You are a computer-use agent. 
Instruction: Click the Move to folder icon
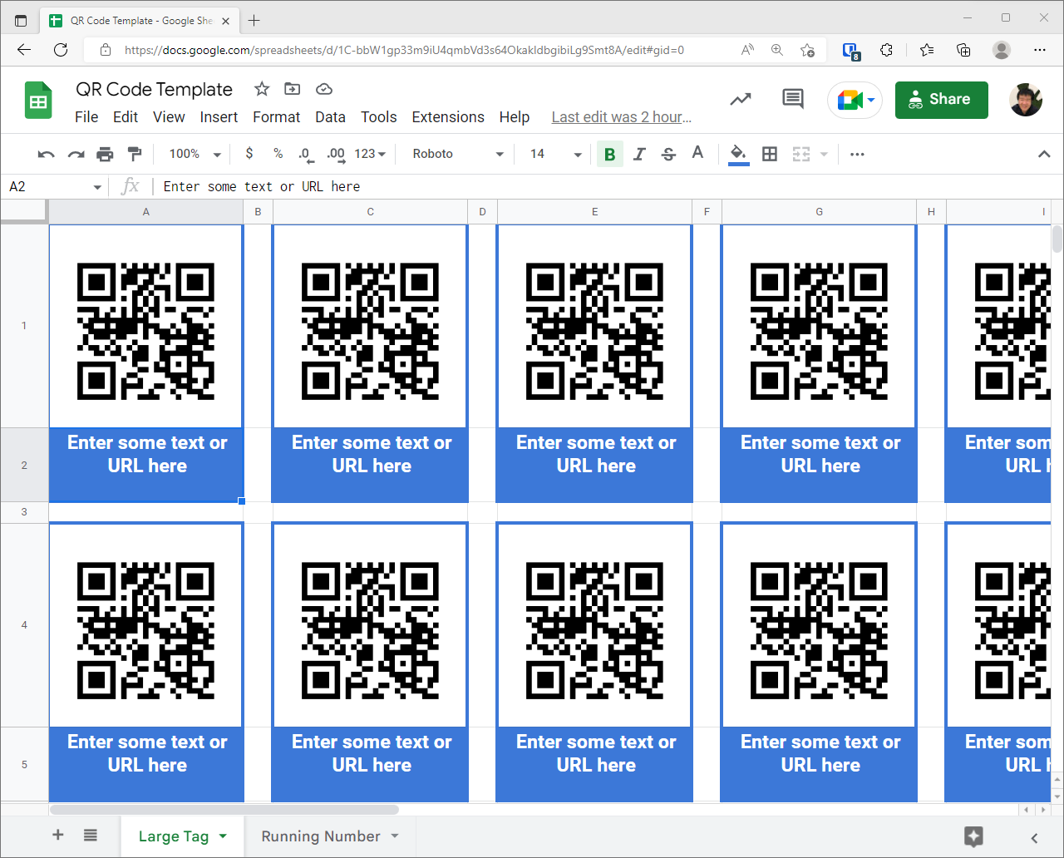coord(293,89)
